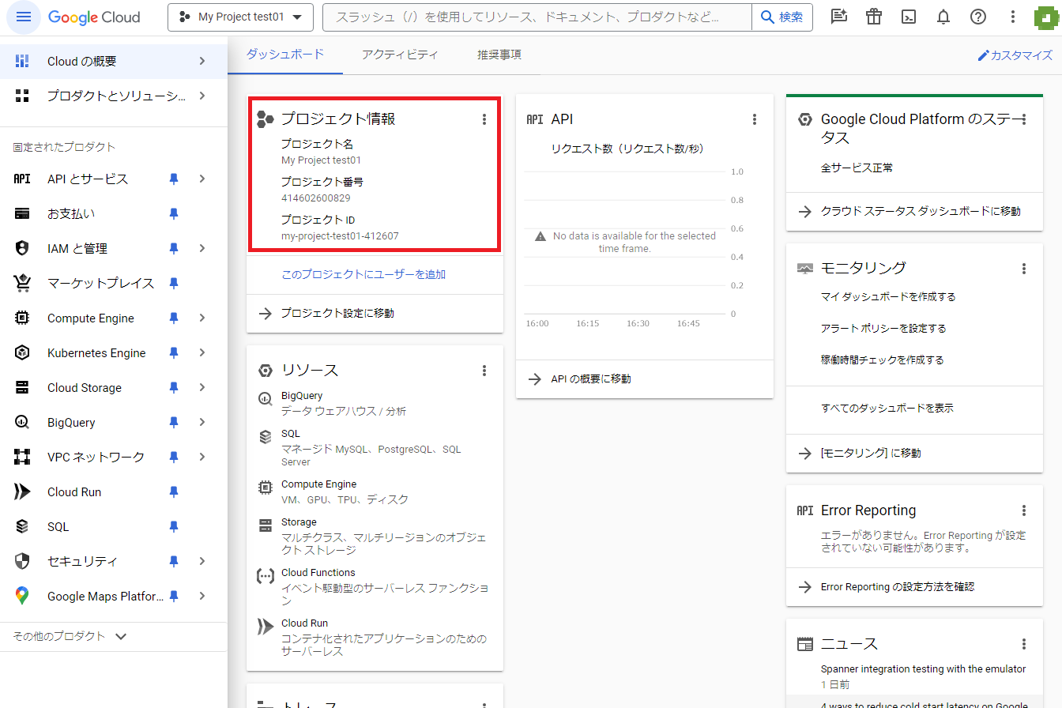Viewport: 1062px width, 708px height.
Task: Switch to the 推奨事項 tab
Action: click(x=499, y=55)
